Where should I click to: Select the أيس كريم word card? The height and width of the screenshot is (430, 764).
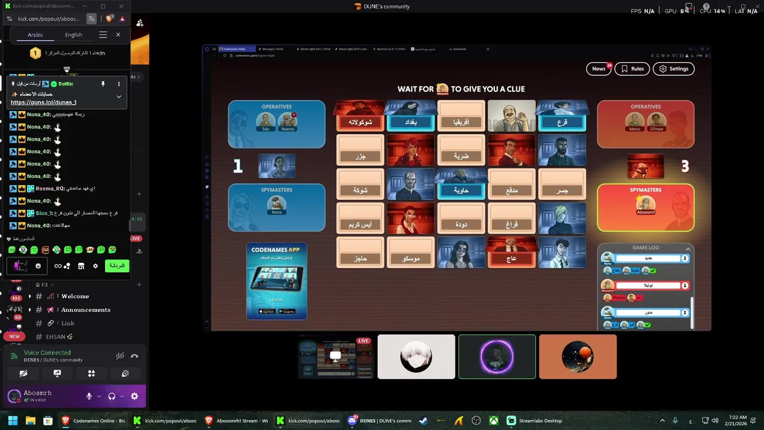361,219
